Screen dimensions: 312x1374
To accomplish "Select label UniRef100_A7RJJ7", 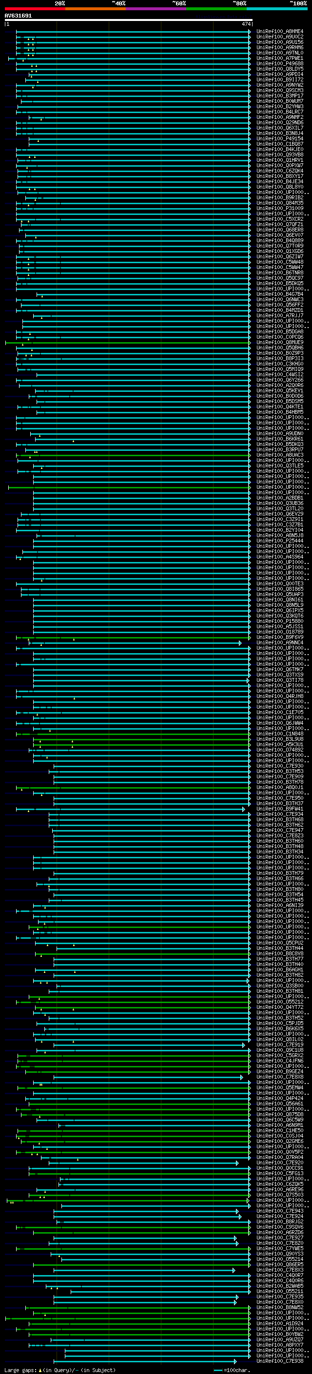I will [280, 315].
